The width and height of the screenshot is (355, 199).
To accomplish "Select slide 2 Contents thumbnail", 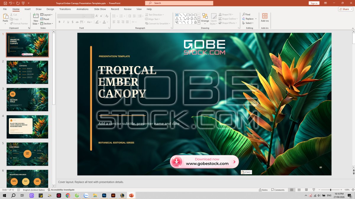I will pyautogui.click(x=27, y=72).
